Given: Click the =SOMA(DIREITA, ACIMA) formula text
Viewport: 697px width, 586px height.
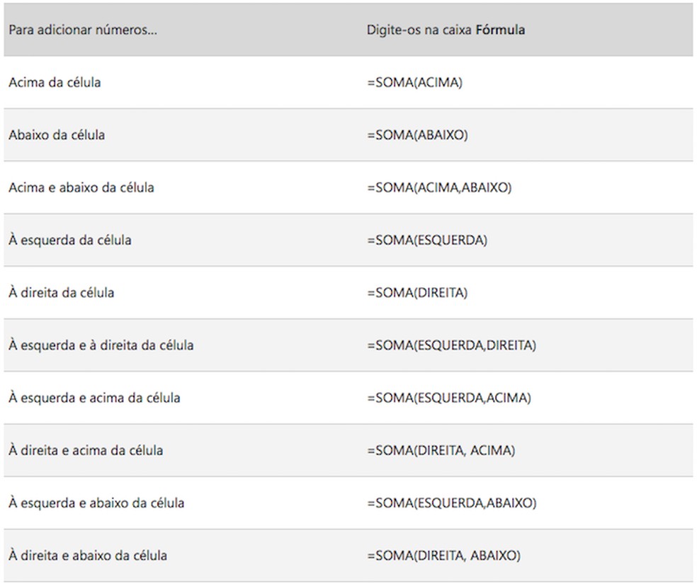Looking at the screenshot, I should click(441, 450).
